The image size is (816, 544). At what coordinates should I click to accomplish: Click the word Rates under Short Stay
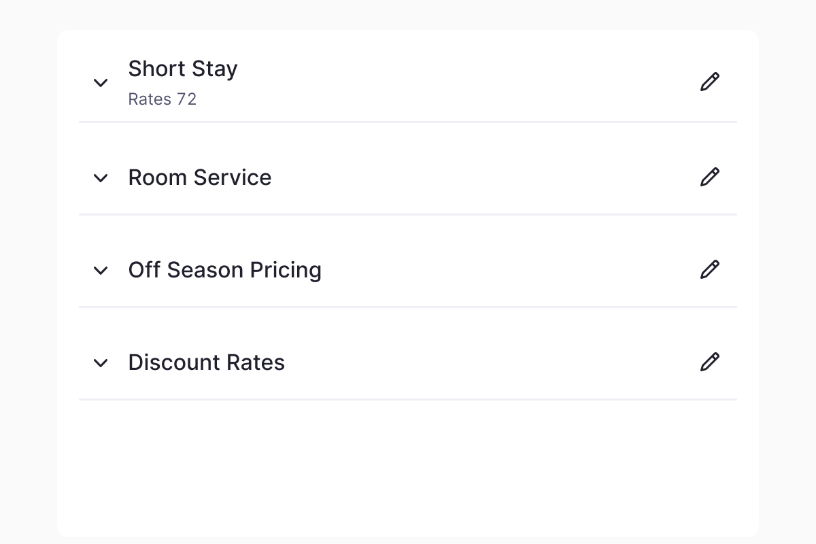pos(150,99)
